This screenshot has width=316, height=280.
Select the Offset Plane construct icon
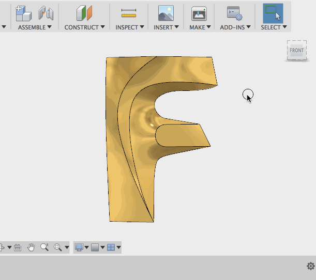point(84,12)
